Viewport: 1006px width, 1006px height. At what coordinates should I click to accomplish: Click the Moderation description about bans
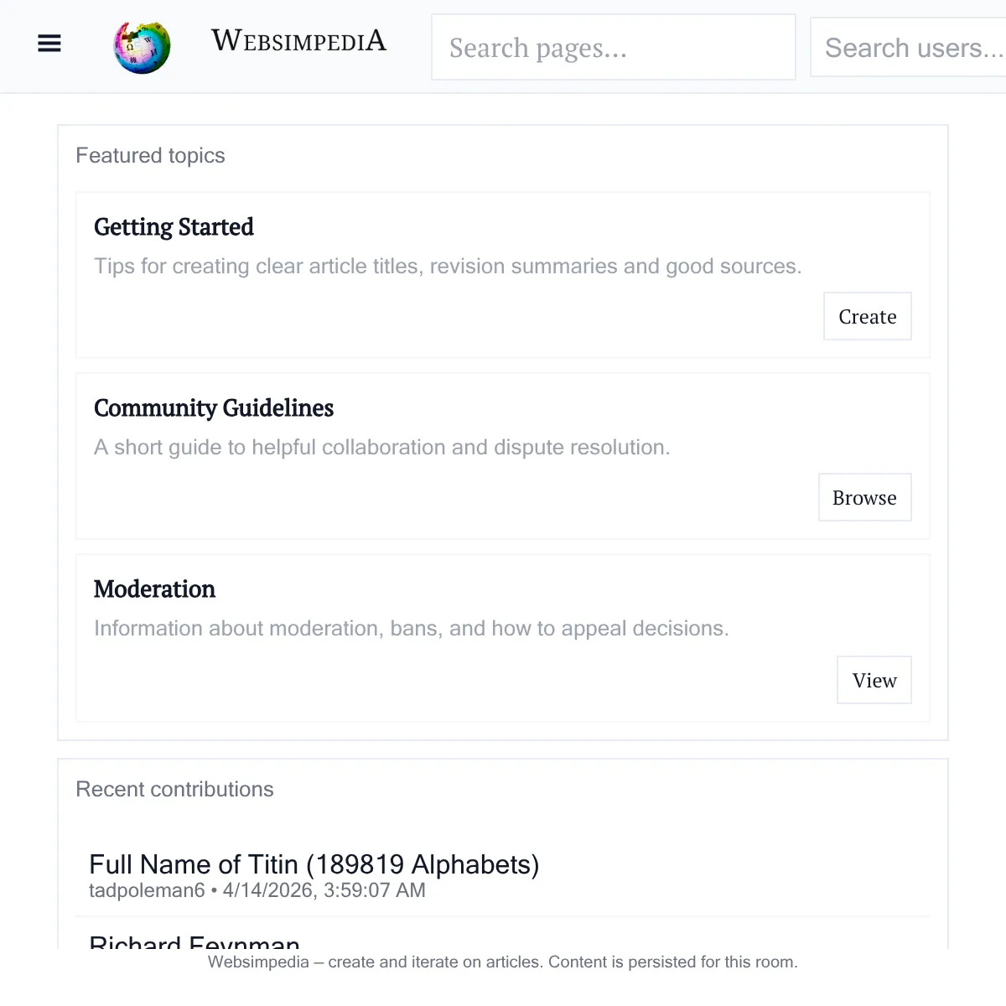coord(412,629)
